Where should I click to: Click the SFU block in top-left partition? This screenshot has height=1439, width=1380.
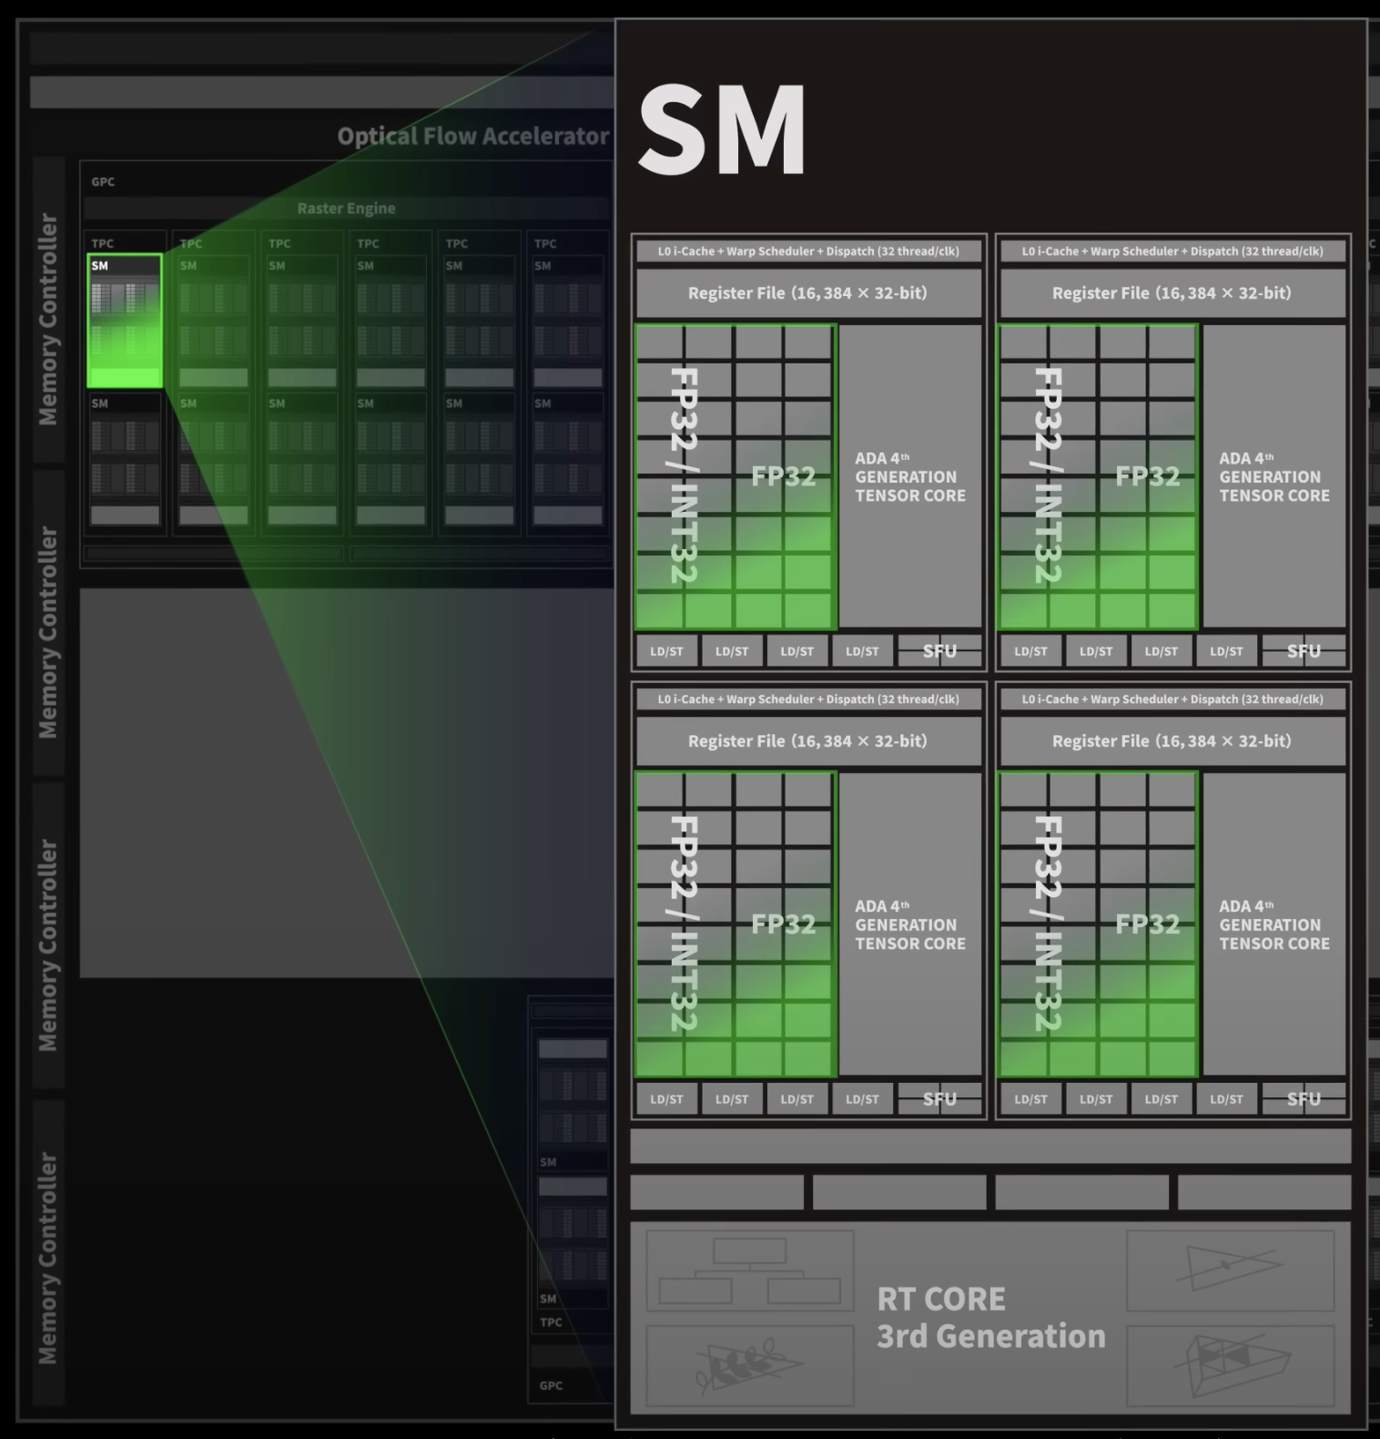(939, 651)
